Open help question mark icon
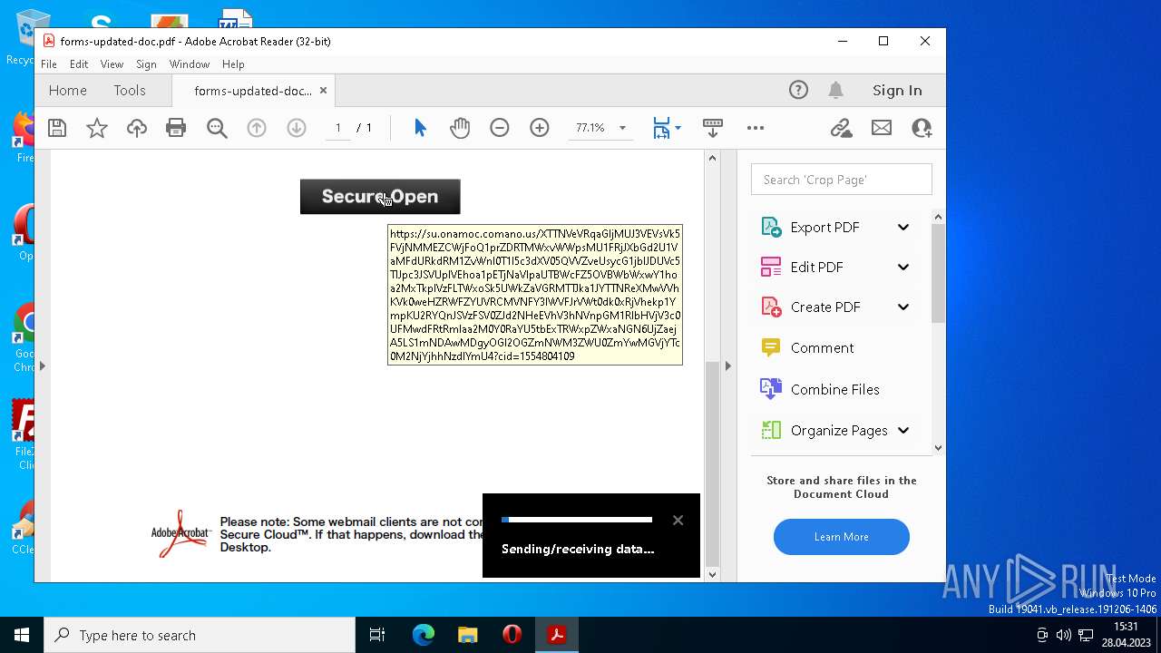The width and height of the screenshot is (1161, 653). click(x=798, y=90)
